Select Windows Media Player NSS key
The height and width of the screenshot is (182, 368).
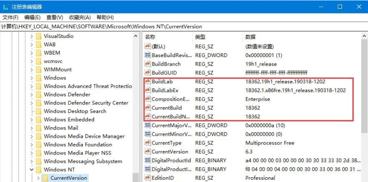click(77, 153)
